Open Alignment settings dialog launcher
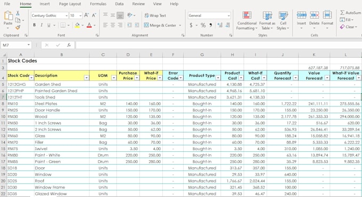Screen dimensions: 362x197 183,35
